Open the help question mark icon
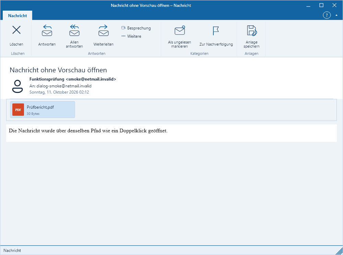 click(x=327, y=15)
